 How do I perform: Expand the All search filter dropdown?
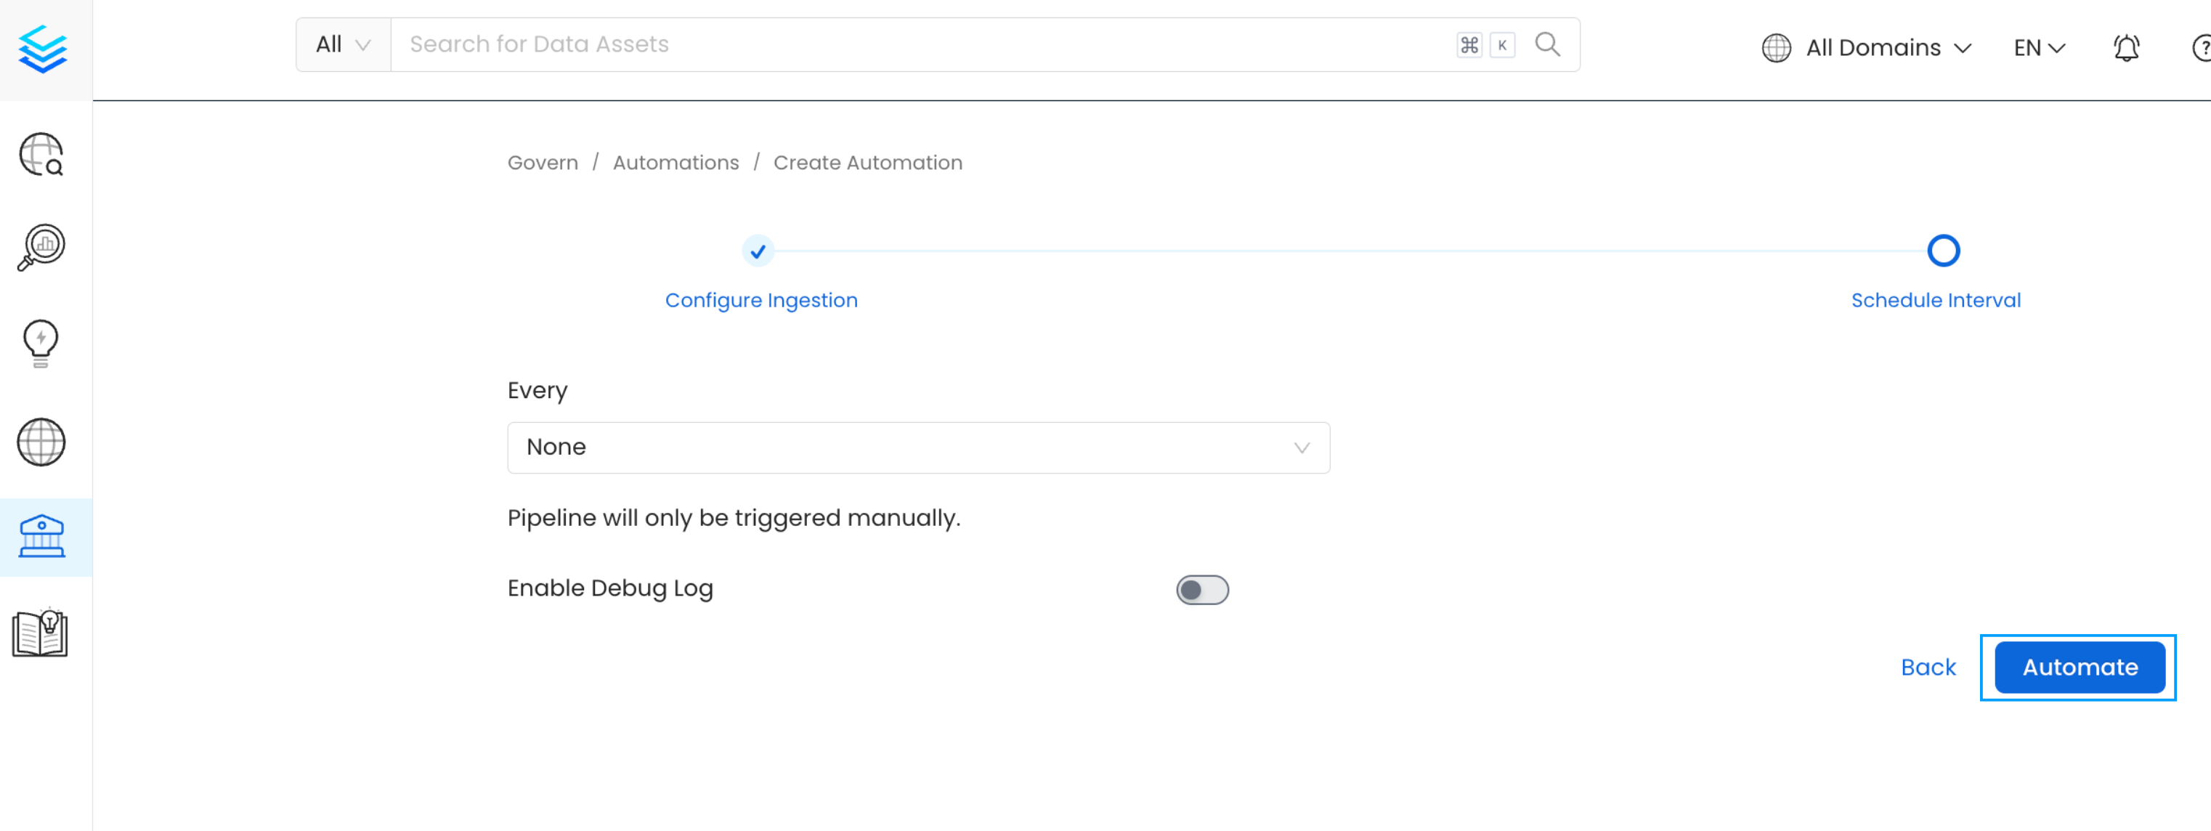[x=341, y=44]
